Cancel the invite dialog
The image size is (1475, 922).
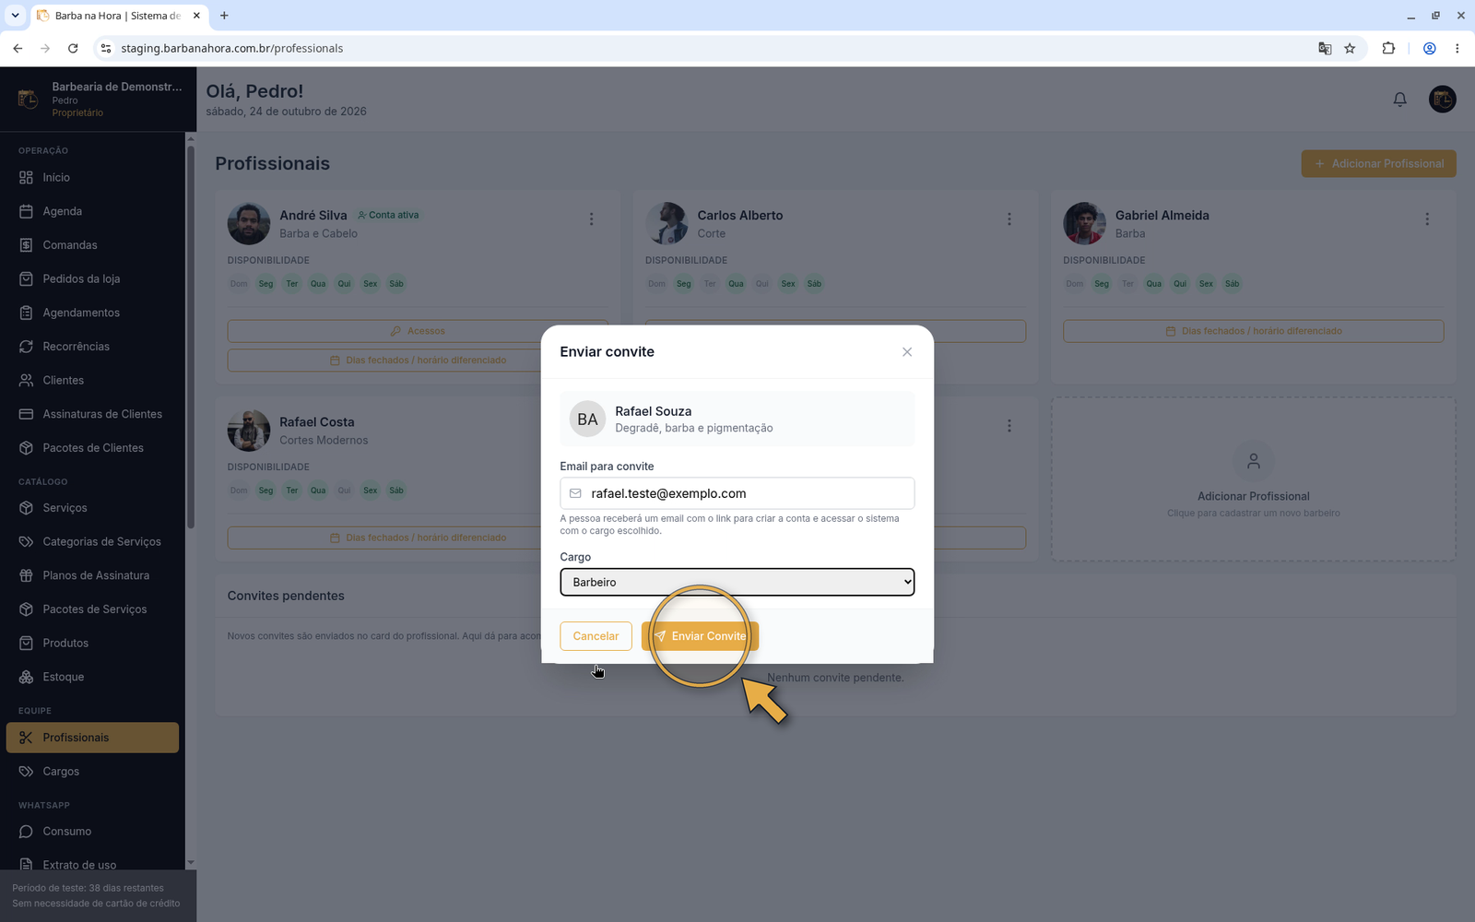[x=596, y=636]
